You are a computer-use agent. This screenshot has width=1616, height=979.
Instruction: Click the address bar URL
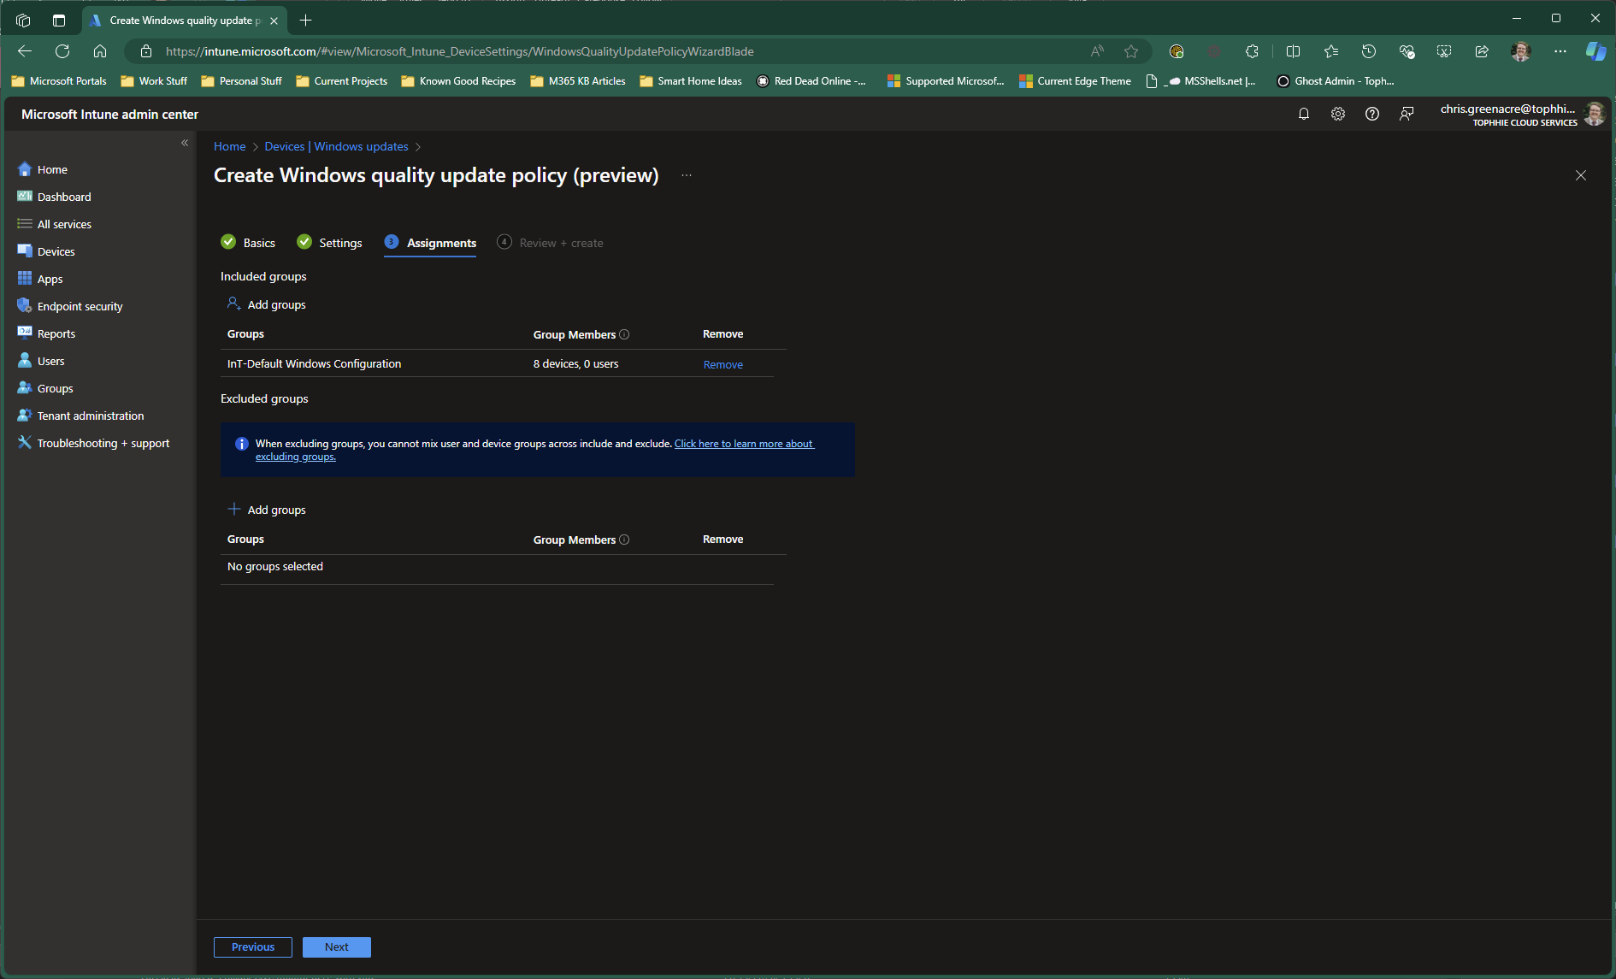click(x=460, y=51)
